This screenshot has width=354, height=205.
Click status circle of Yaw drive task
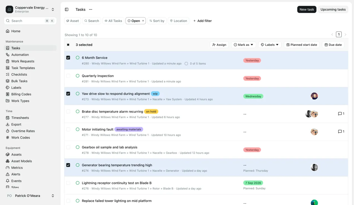coord(77,94)
